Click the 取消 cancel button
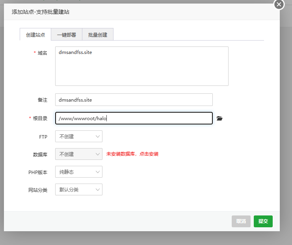Screen dimensions: 292x245 241,221
